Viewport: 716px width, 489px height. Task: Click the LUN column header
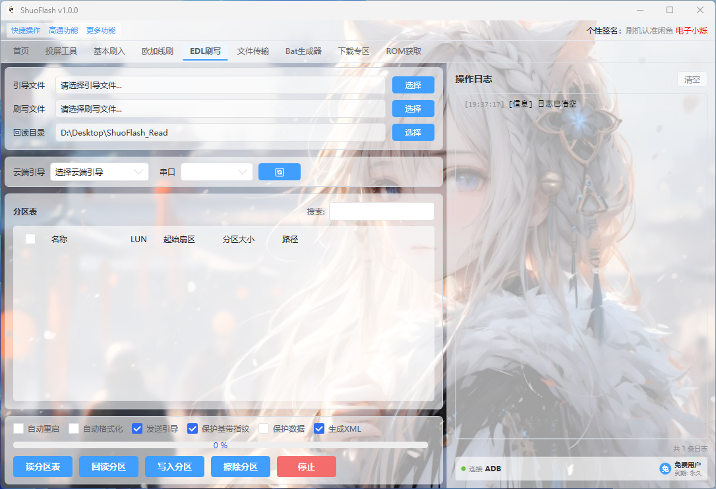pyautogui.click(x=138, y=240)
